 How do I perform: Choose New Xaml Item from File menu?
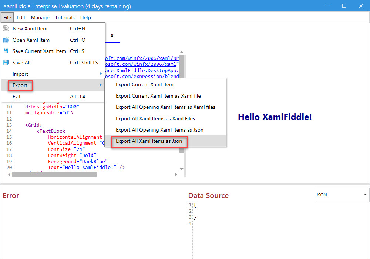pos(53,28)
